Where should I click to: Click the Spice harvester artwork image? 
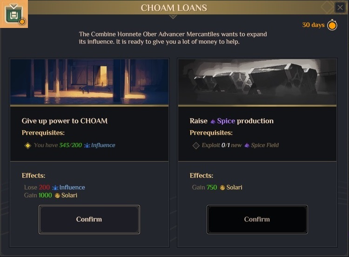257,81
